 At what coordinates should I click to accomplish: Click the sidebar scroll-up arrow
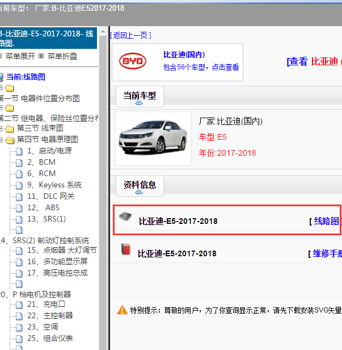coord(103,31)
